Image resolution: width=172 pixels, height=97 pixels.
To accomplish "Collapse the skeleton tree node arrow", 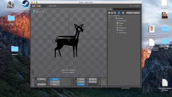I will click(x=114, y=18).
